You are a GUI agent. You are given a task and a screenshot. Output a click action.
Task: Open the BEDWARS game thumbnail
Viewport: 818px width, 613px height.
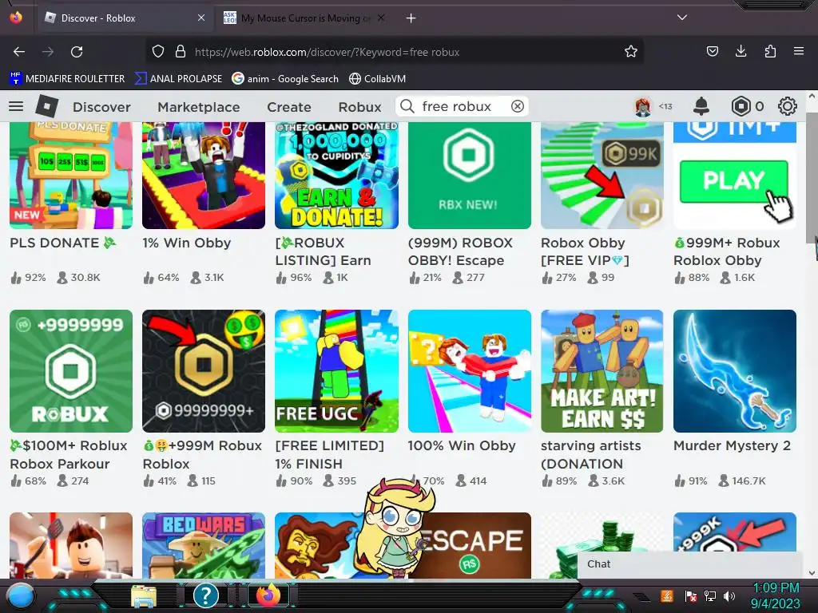[x=204, y=545]
